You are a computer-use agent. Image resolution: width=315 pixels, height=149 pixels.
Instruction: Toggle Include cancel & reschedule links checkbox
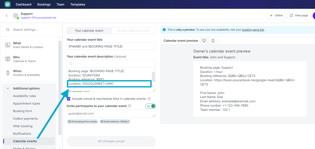pyautogui.click(x=69, y=99)
